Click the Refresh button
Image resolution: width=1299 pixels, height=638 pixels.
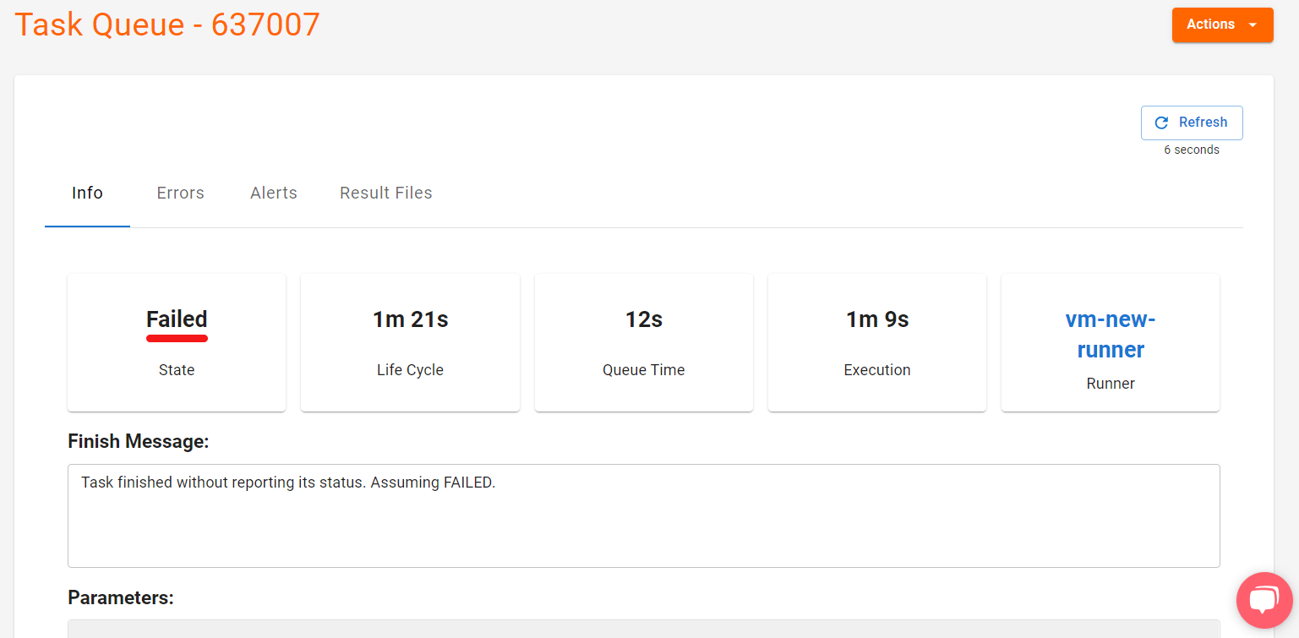coord(1192,123)
